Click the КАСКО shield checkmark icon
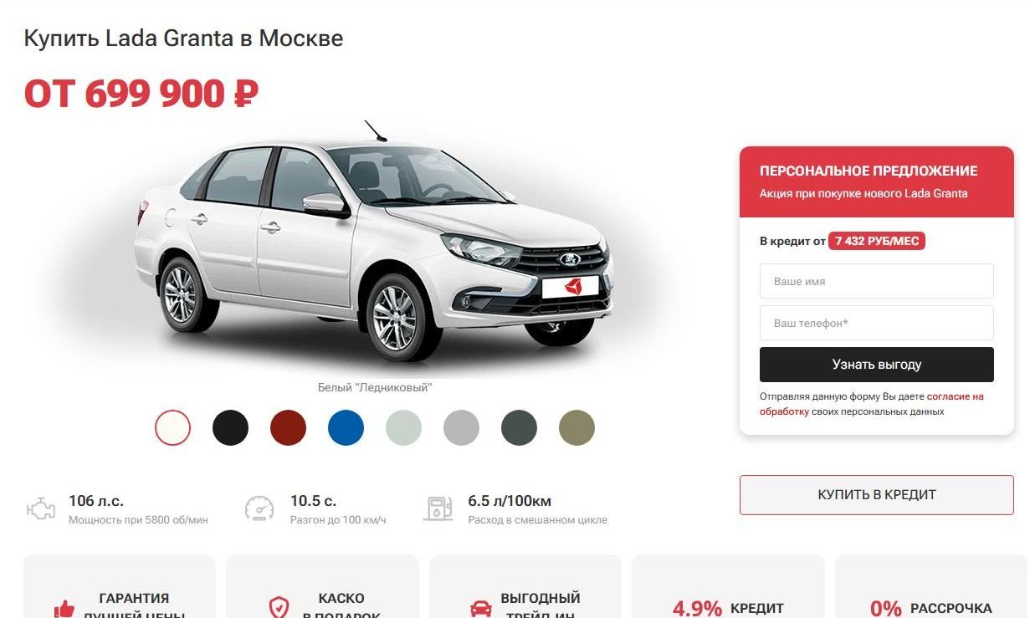The width and height of the screenshot is (1030, 618). tap(279, 608)
